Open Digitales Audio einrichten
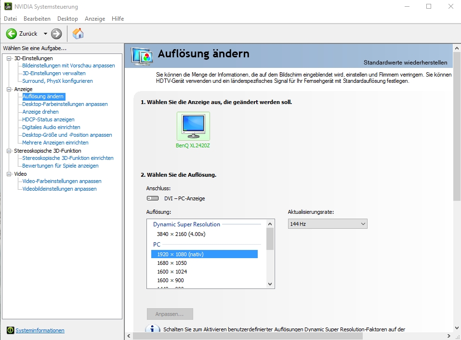Viewport: 461px width, 340px height. (52, 127)
